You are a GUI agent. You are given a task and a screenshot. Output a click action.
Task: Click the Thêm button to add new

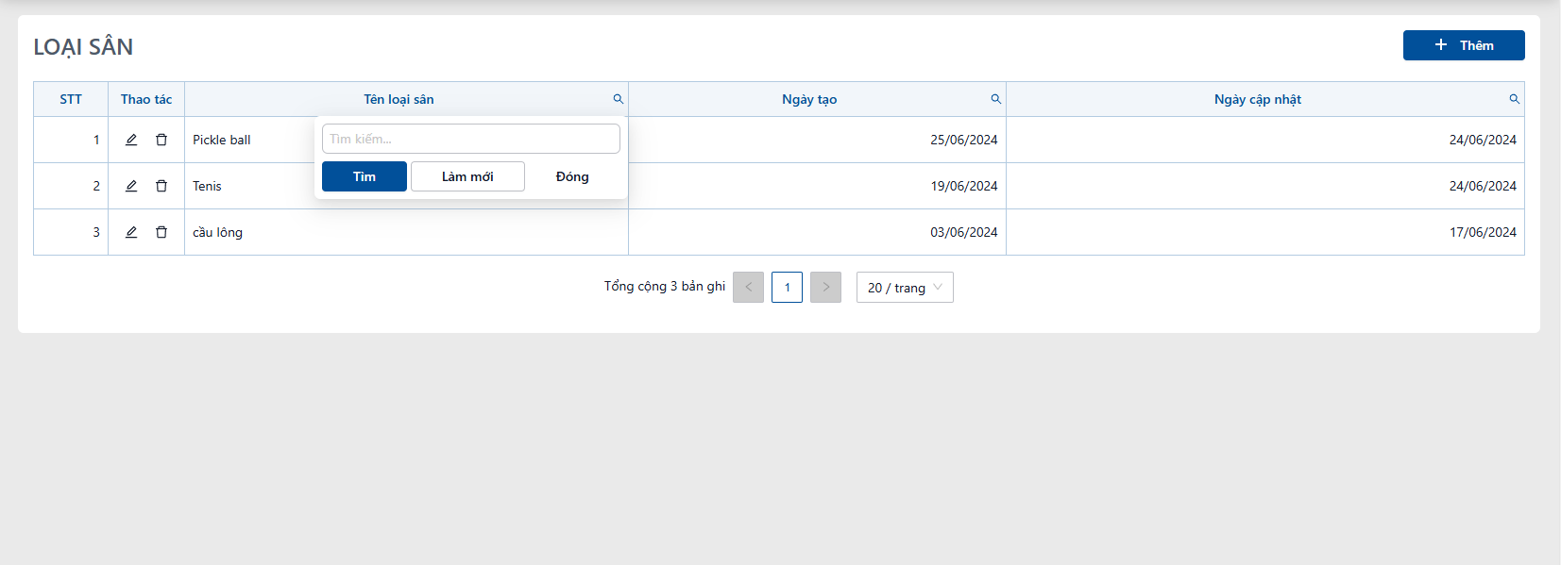click(x=1464, y=45)
